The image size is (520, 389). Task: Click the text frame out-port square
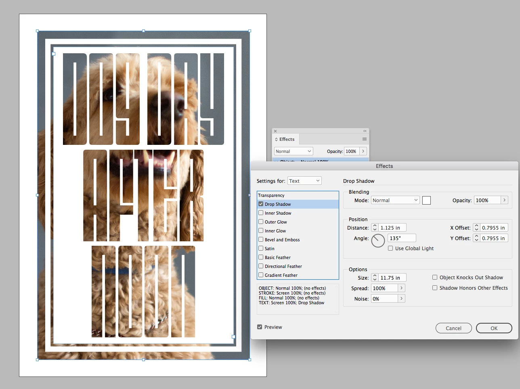[233, 337]
